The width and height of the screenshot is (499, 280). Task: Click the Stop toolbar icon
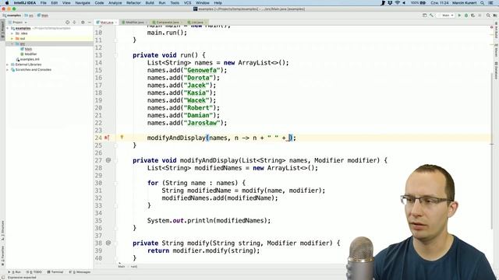(480, 16)
